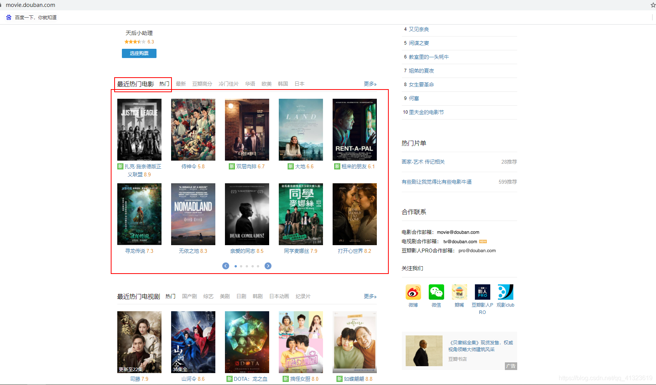
Task: Open the 侍神令 movie poster
Action: (x=193, y=129)
